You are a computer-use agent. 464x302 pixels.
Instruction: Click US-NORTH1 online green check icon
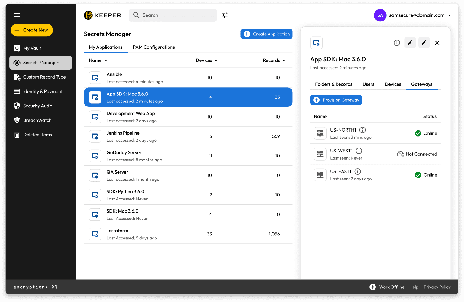(418, 133)
